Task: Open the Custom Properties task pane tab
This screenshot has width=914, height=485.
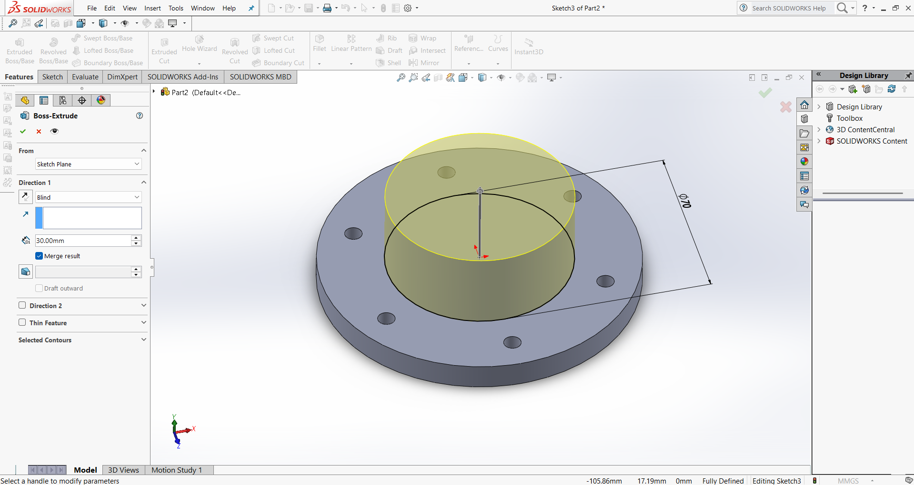Action: point(804,176)
